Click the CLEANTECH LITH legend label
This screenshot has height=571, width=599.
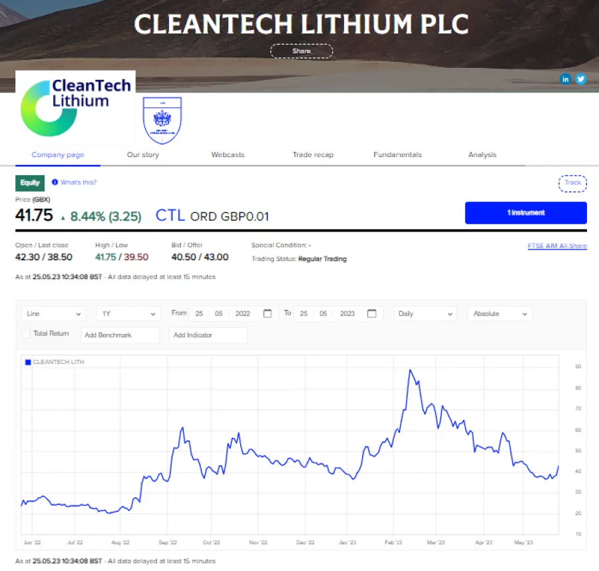pyautogui.click(x=59, y=362)
